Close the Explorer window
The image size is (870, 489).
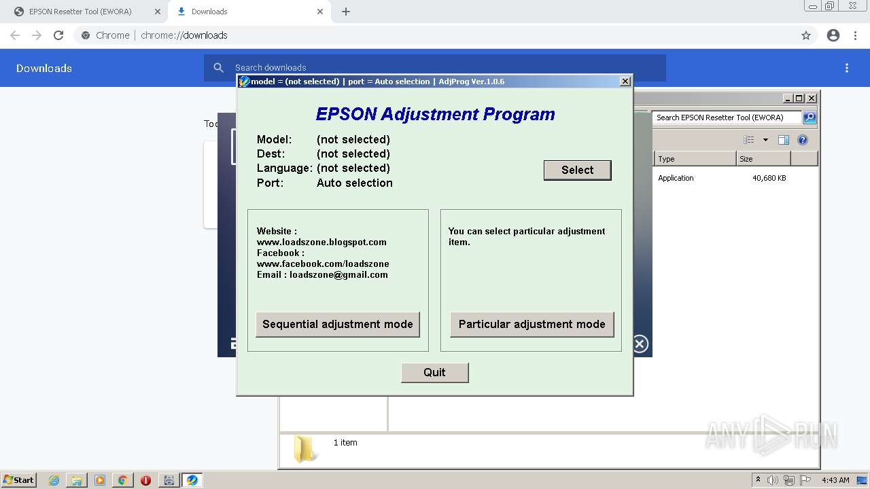[x=811, y=98]
